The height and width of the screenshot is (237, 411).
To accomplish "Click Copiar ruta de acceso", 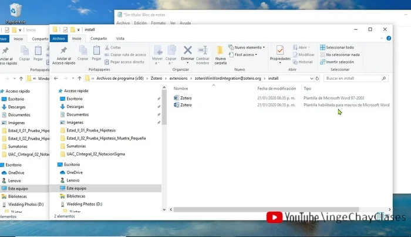I will tap(125, 55).
